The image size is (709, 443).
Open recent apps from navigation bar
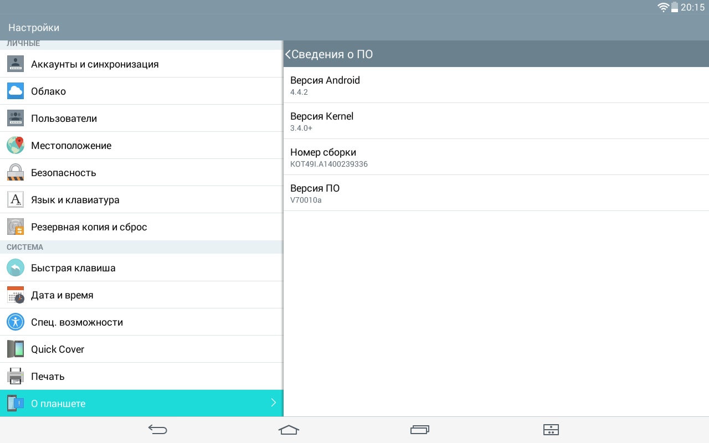click(x=420, y=430)
